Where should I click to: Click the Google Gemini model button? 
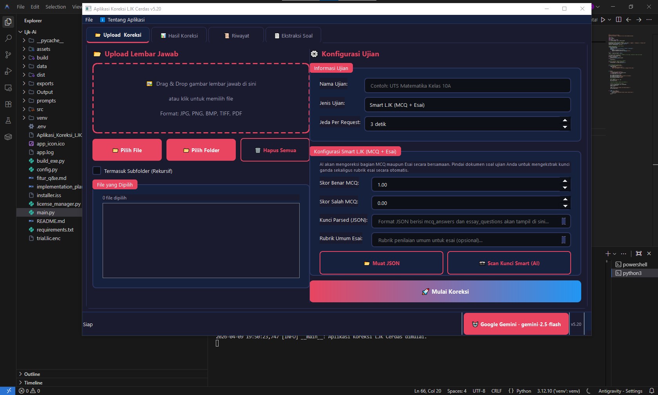(x=516, y=324)
